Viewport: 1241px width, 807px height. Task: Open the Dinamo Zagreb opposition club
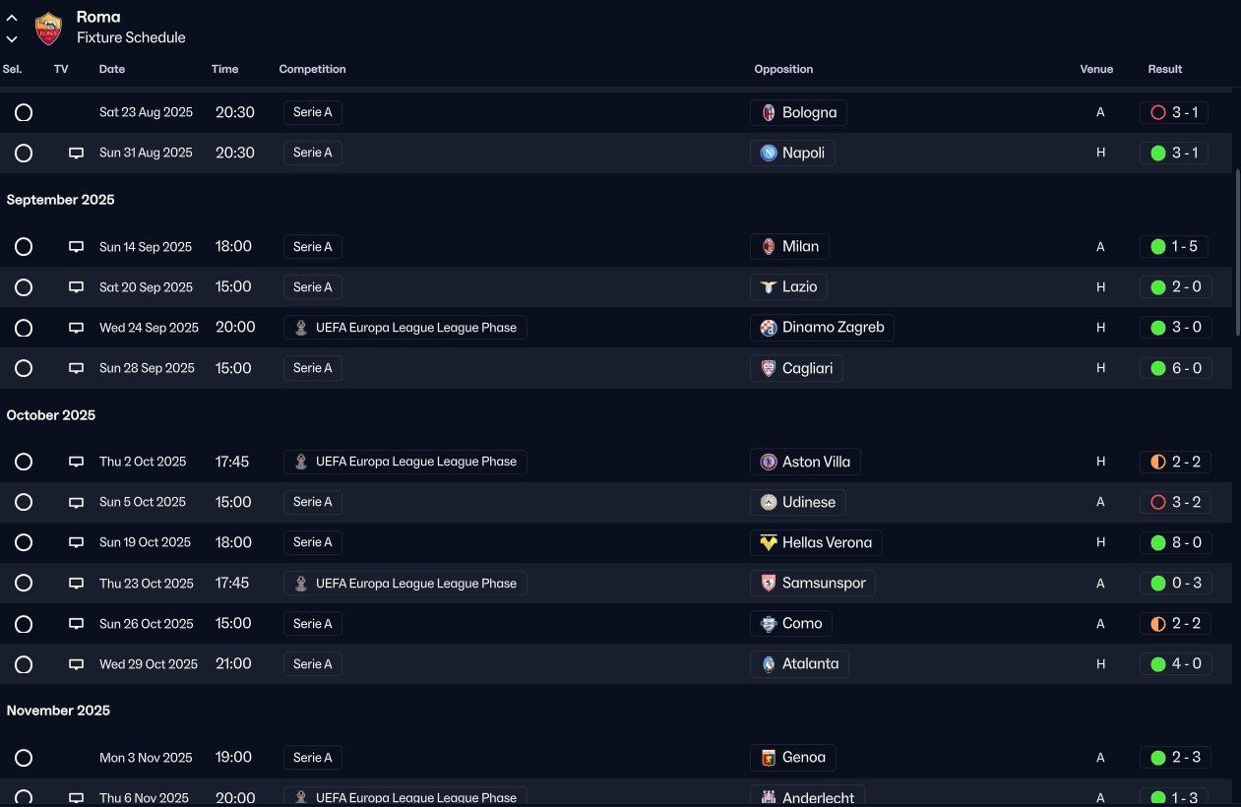pos(822,328)
